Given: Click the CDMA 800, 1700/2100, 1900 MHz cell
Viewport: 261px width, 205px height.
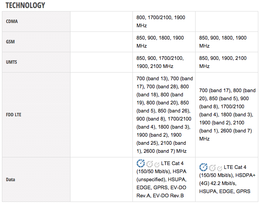Looking at the screenshot, I should click(161, 21).
